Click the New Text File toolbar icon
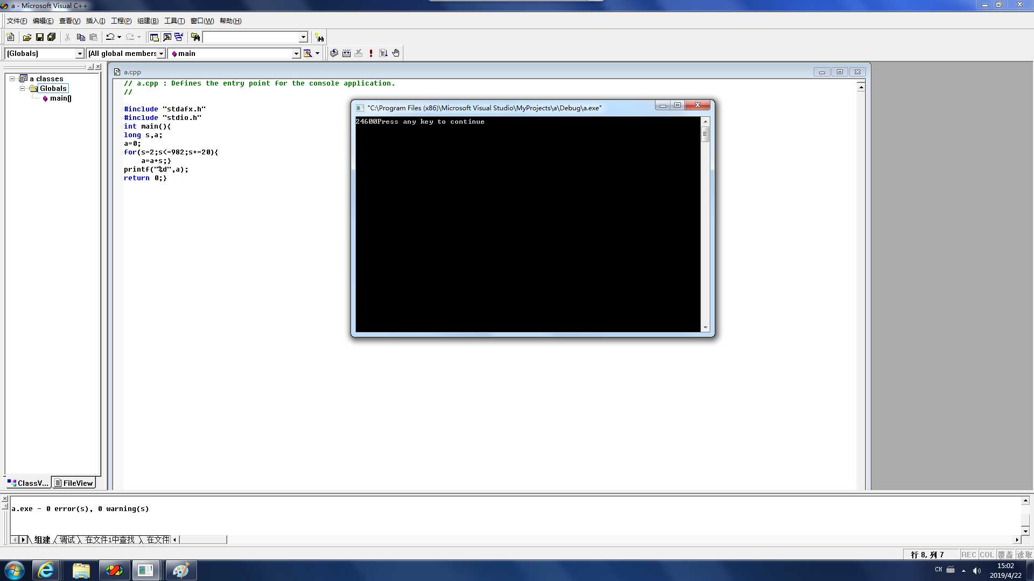The width and height of the screenshot is (1034, 581). pos(10,37)
